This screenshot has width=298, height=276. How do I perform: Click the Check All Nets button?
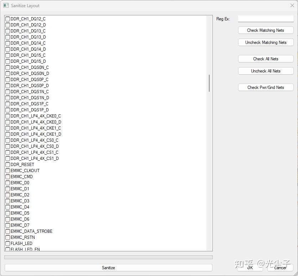266,59
